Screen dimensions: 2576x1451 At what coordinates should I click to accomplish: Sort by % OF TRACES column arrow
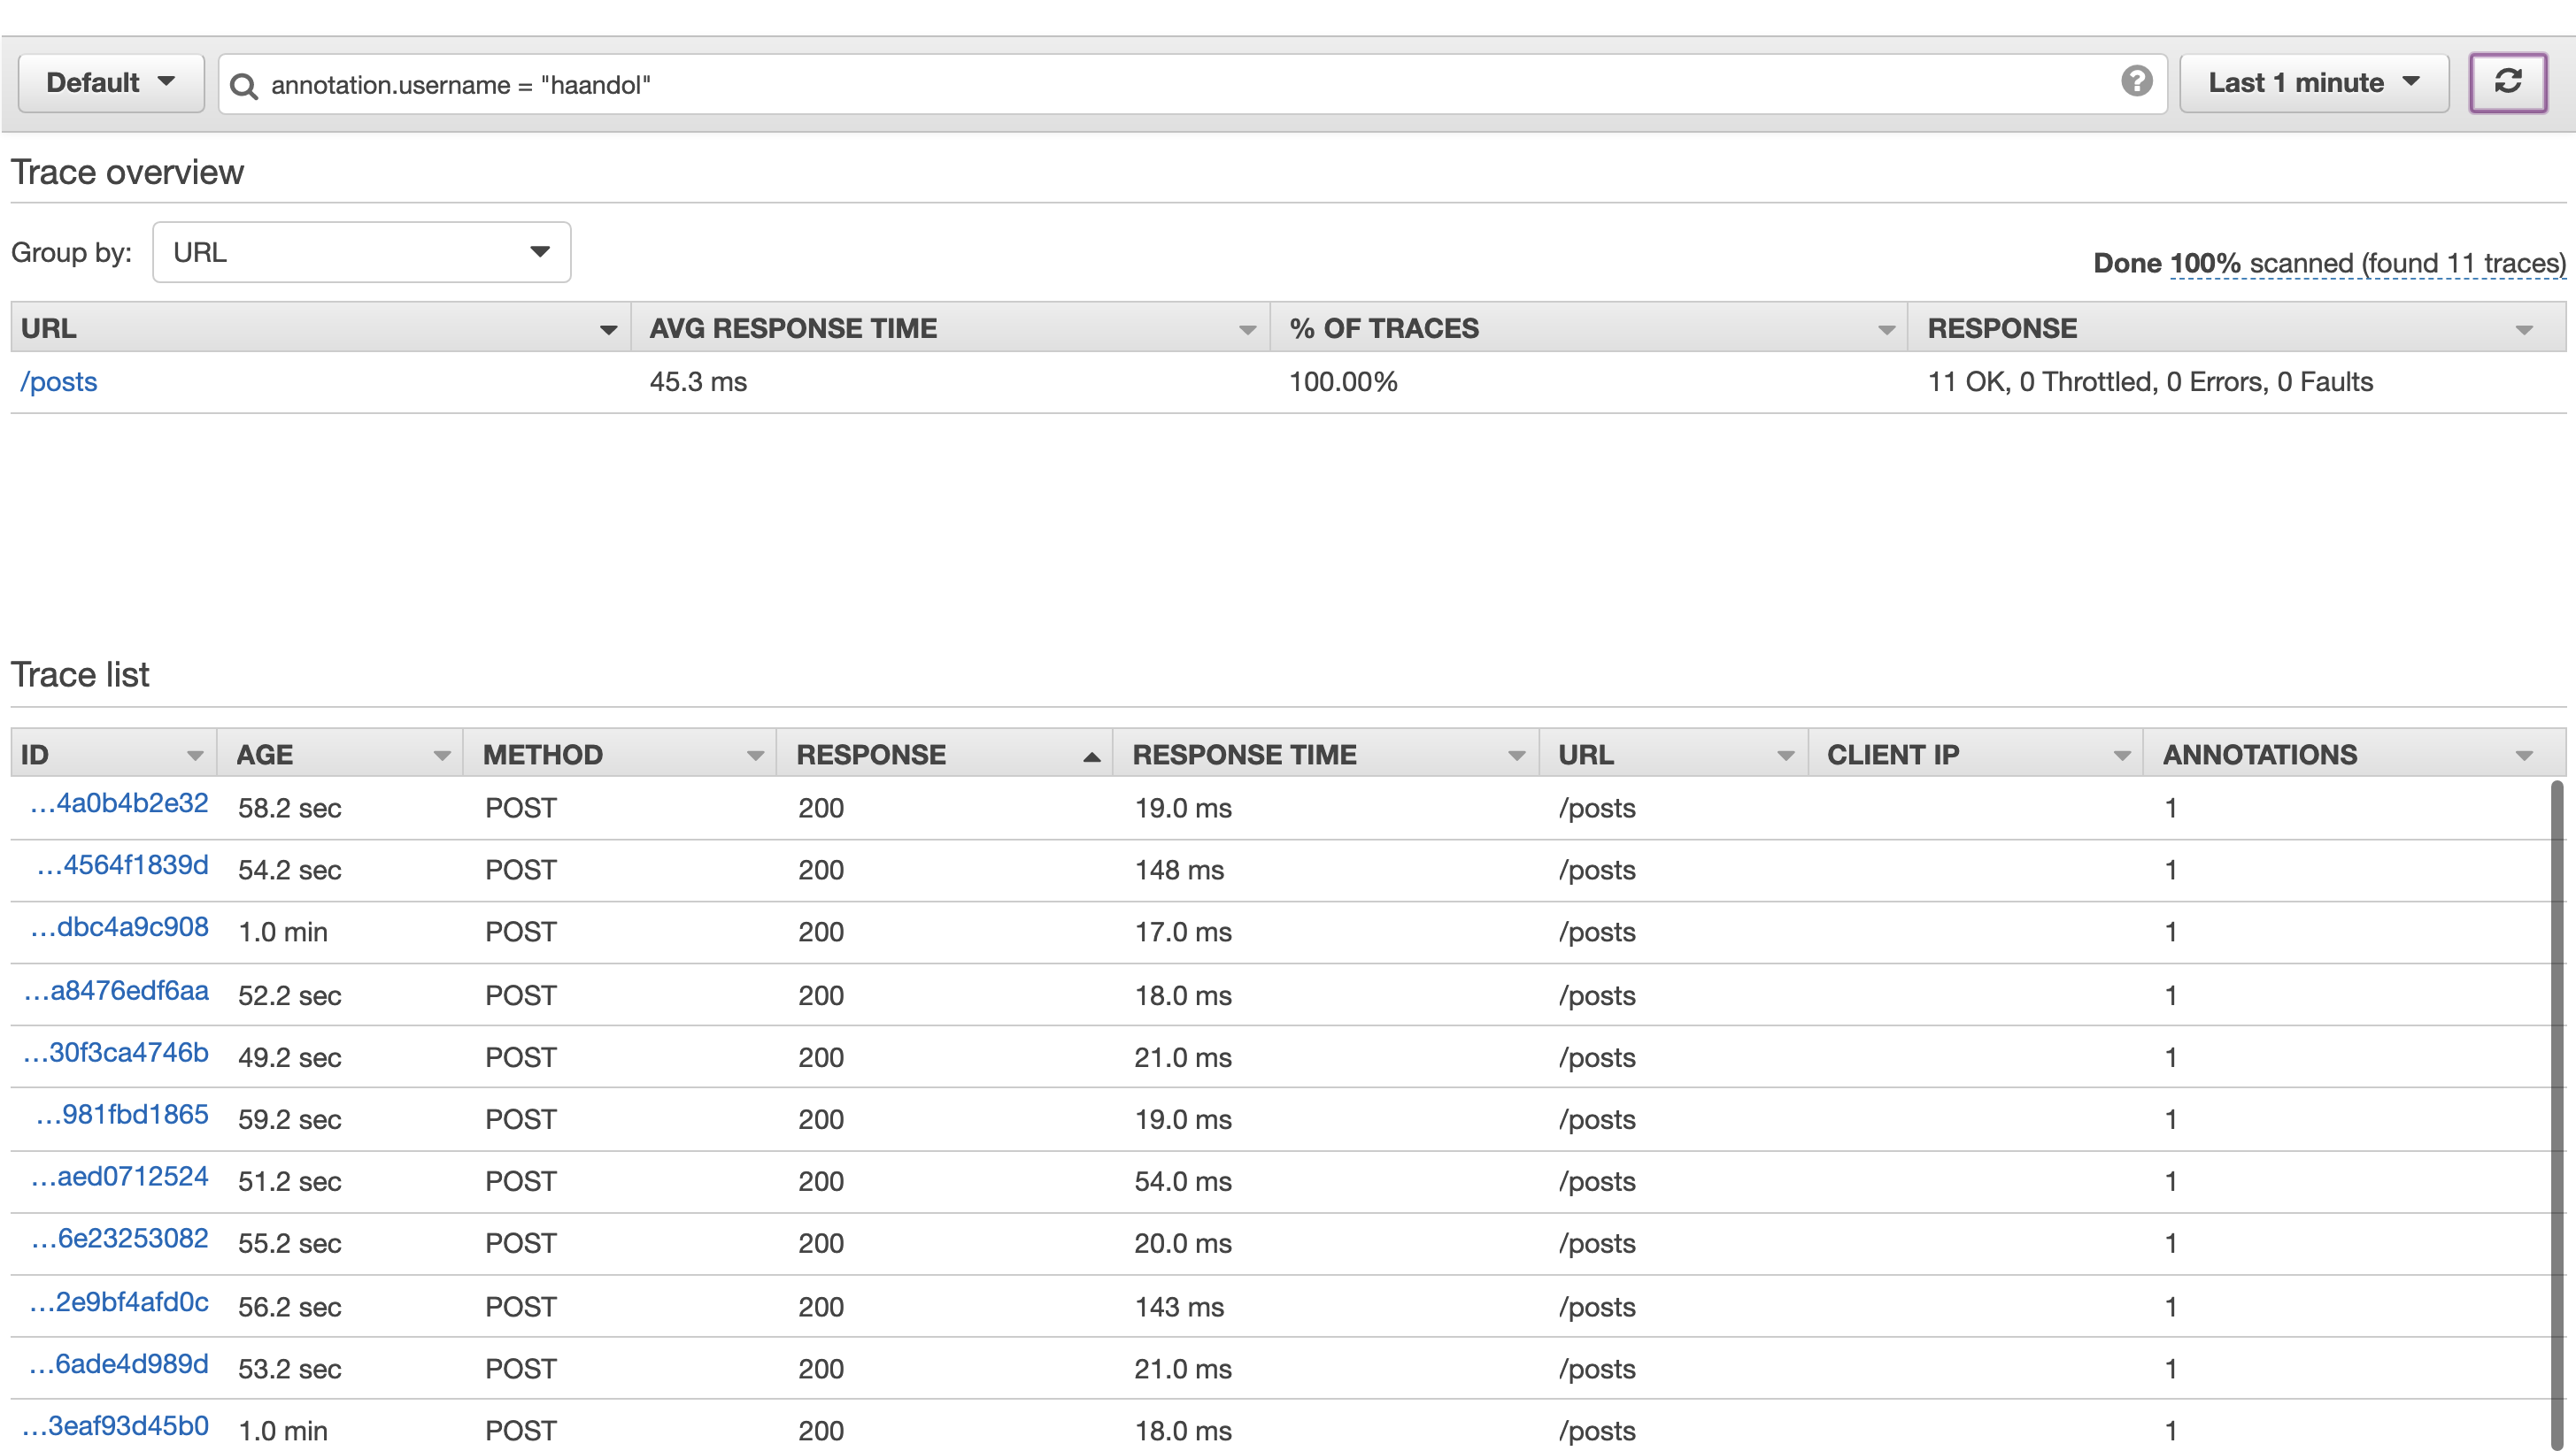[x=1886, y=330]
